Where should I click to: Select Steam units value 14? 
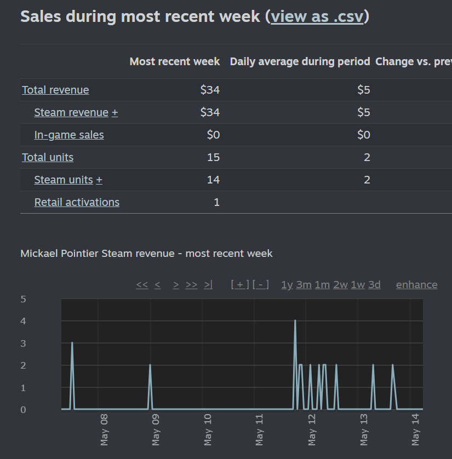coord(214,180)
